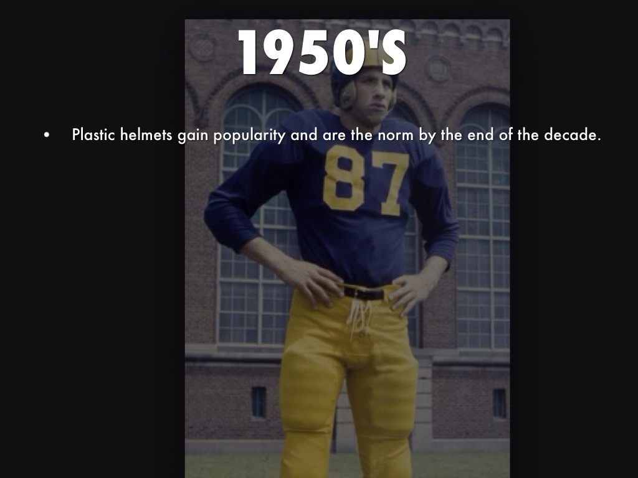The height and width of the screenshot is (478, 638).
Task: Click the round stone medallion at upper left
Action: (202, 47)
